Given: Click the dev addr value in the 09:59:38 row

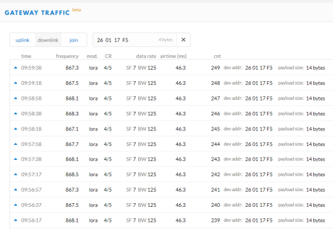Looking at the screenshot, I should tap(258, 67).
